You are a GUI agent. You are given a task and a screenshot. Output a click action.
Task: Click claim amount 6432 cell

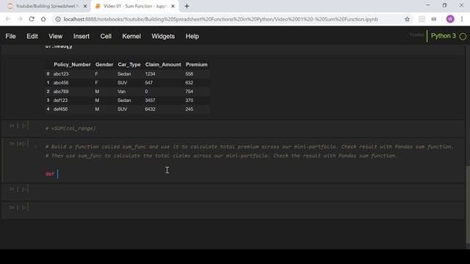[x=150, y=109]
